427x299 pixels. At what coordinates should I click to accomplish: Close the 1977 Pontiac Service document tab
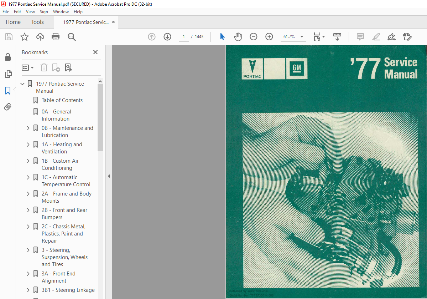point(114,22)
